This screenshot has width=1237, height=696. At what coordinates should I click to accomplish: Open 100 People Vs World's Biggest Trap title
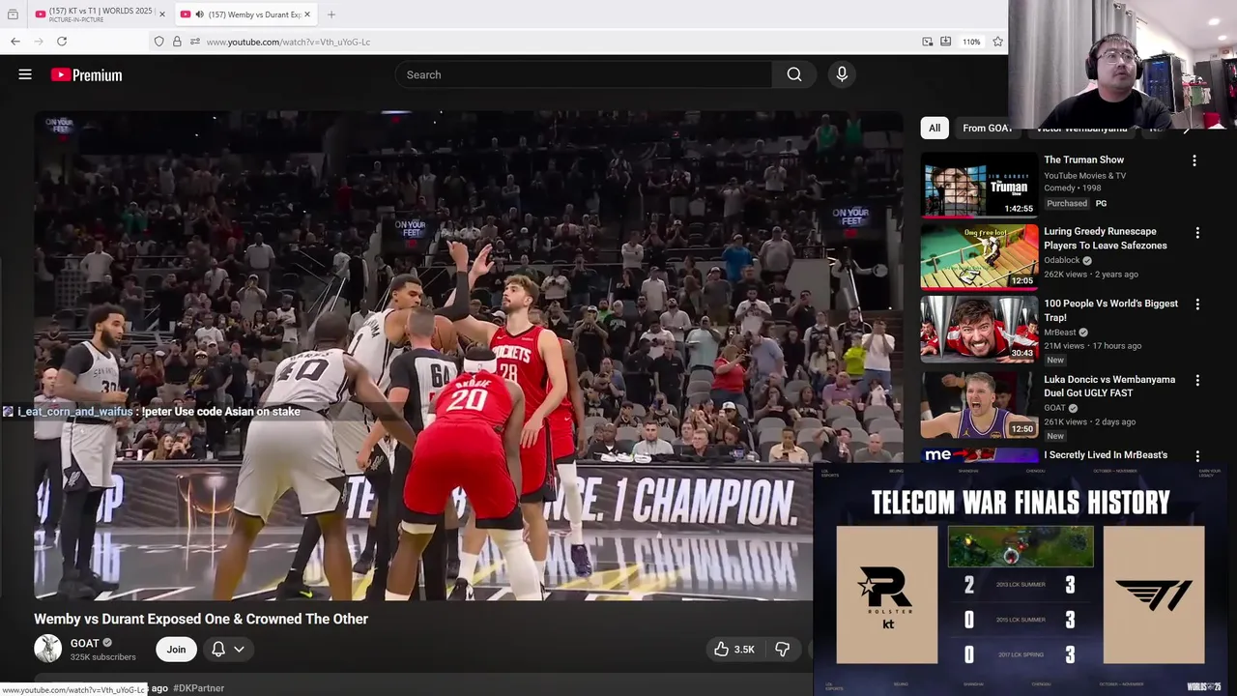click(1110, 310)
